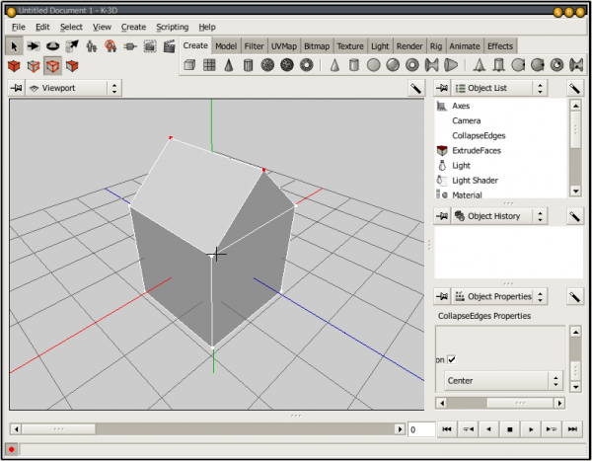
Task: Open the Animate tab
Action: tap(464, 46)
